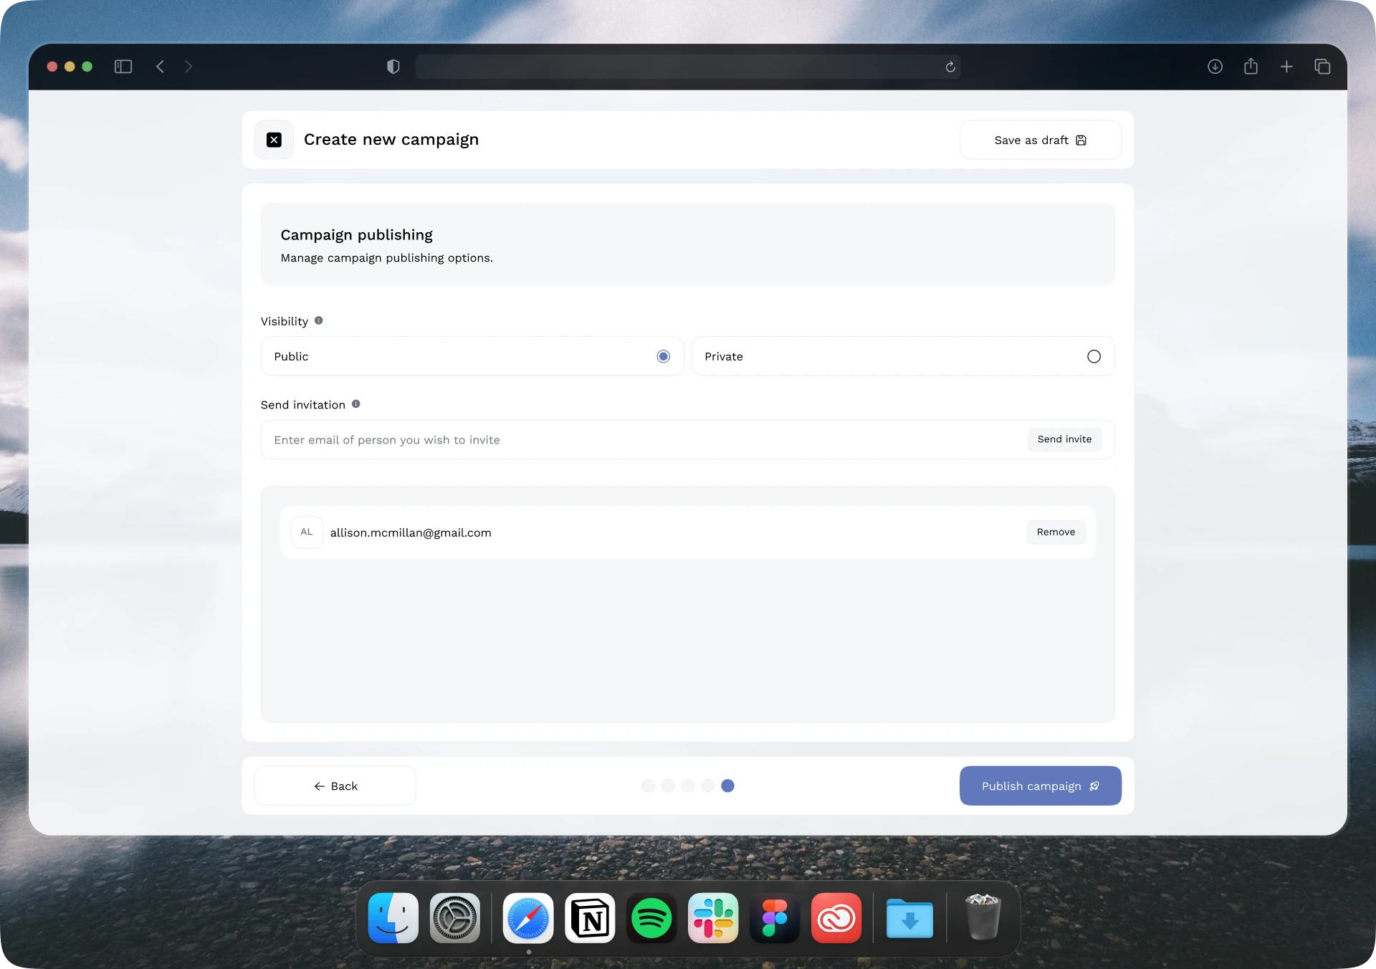Select the Private visibility radio button
The height and width of the screenshot is (969, 1376).
[x=1094, y=356]
